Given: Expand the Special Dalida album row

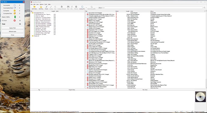Looking at the screenshot, I should pyautogui.click(x=86, y=84).
